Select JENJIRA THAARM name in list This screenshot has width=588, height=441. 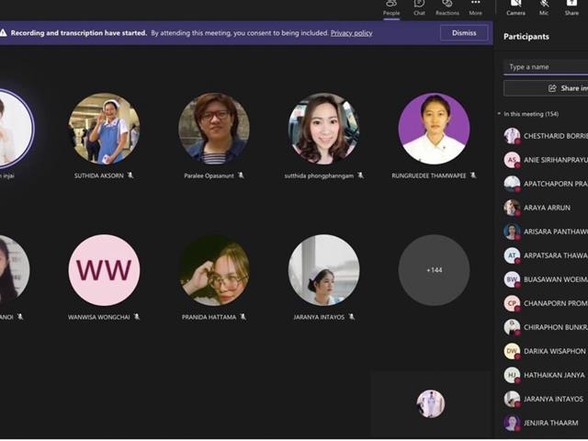[551, 423]
